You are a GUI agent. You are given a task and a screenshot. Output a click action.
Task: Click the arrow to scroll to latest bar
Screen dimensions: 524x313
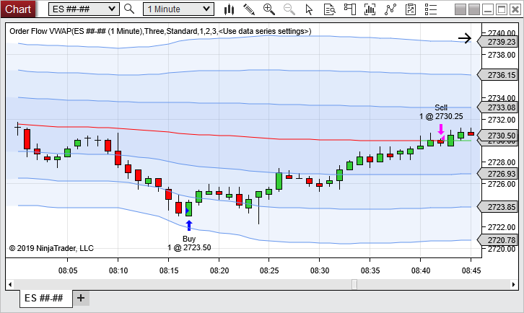click(464, 38)
